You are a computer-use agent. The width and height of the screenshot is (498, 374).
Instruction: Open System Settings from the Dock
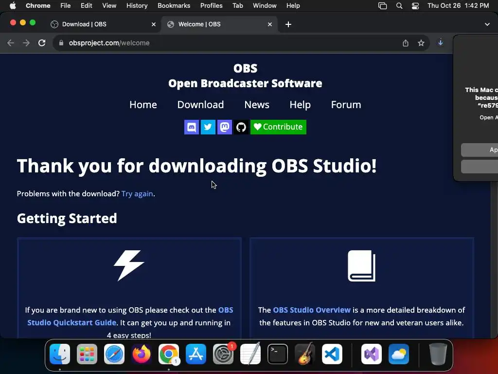pos(223,354)
